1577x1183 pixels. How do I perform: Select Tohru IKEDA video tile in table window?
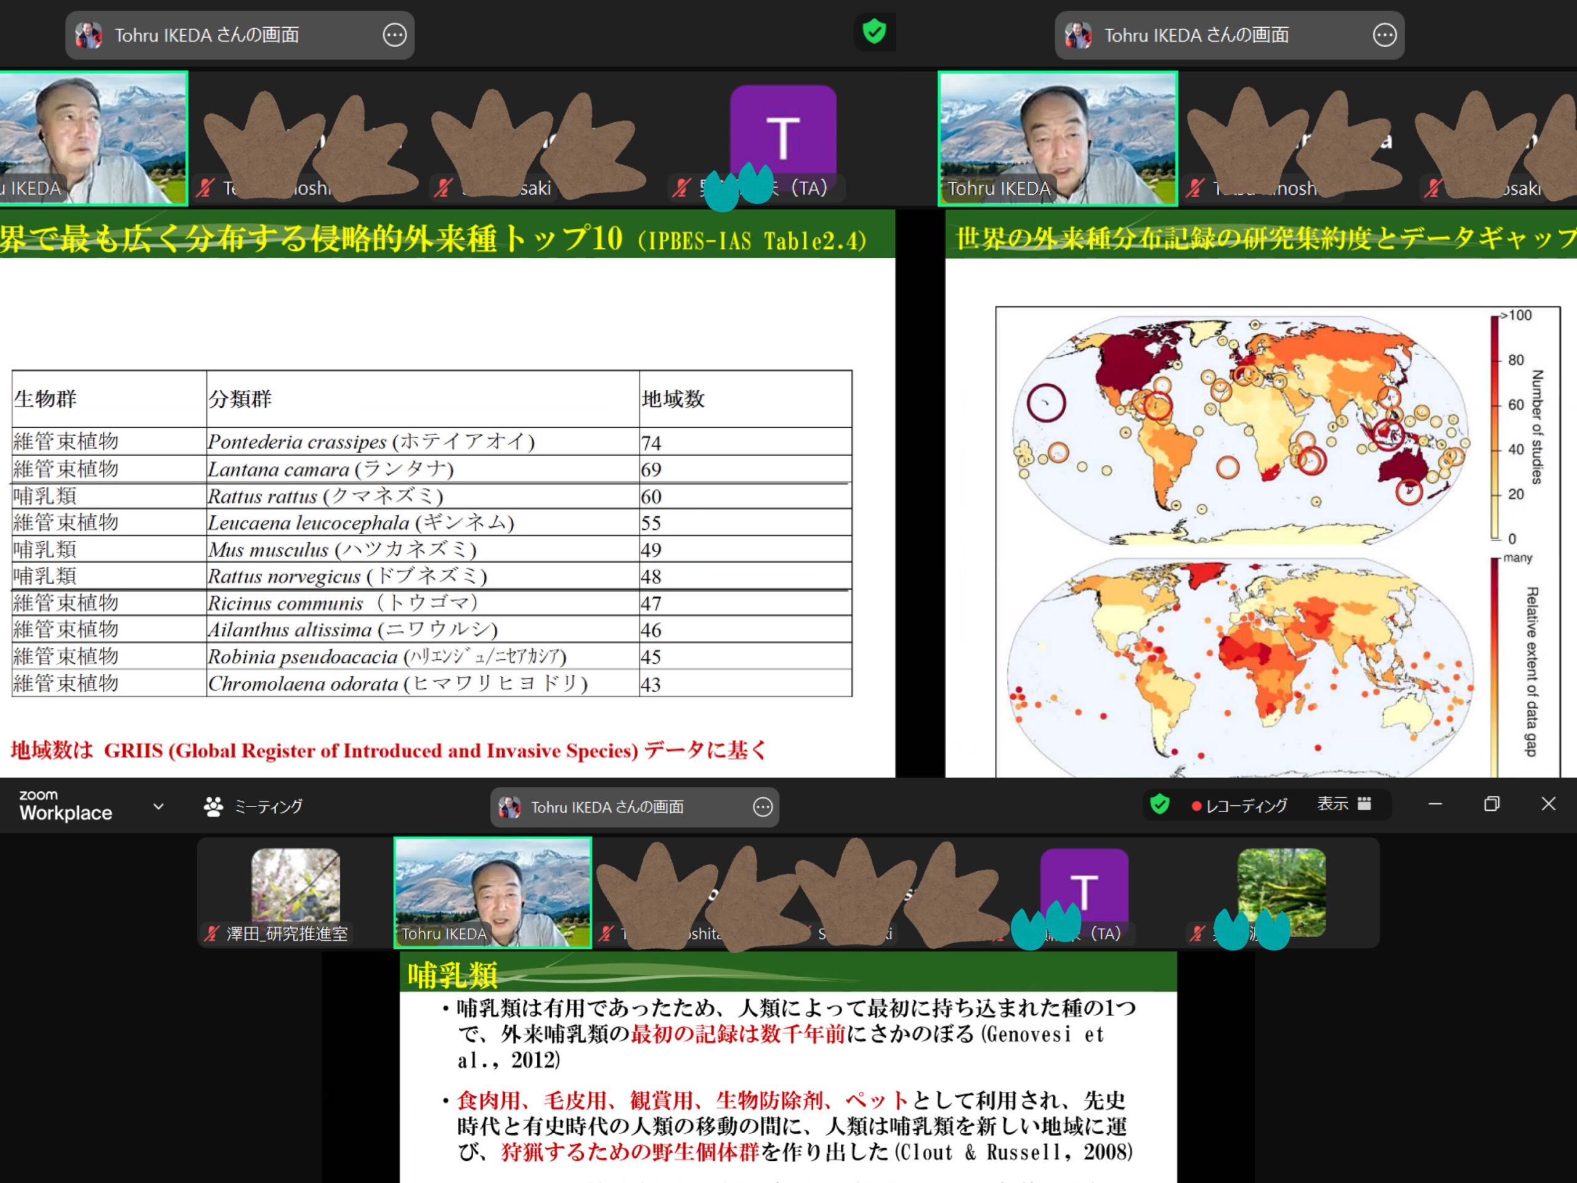coord(94,139)
